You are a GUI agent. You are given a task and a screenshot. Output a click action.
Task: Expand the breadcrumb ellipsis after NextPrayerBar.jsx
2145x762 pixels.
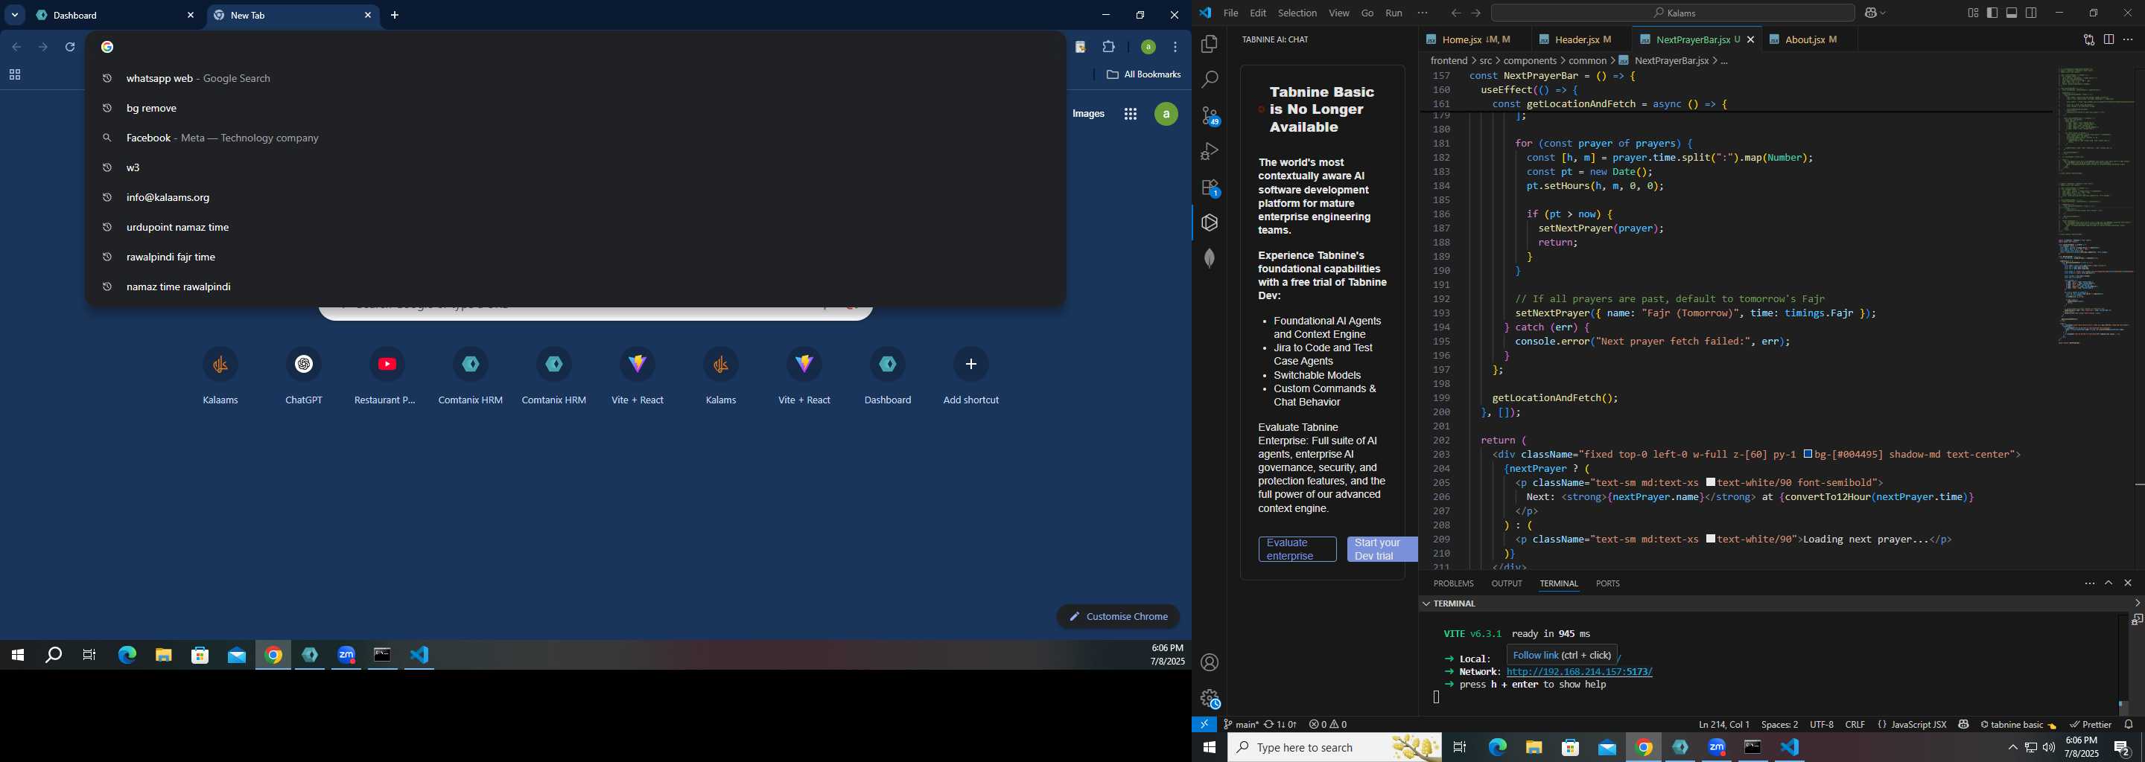pyautogui.click(x=1723, y=61)
